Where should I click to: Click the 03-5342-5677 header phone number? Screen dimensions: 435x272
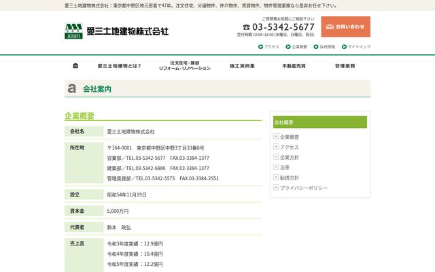point(283,27)
